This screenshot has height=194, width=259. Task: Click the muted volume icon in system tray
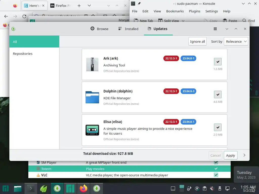pos(212,188)
